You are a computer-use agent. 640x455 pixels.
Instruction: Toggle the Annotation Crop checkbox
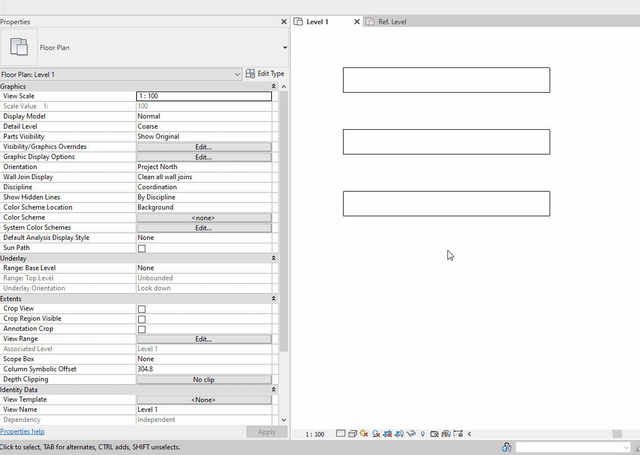pyautogui.click(x=141, y=329)
